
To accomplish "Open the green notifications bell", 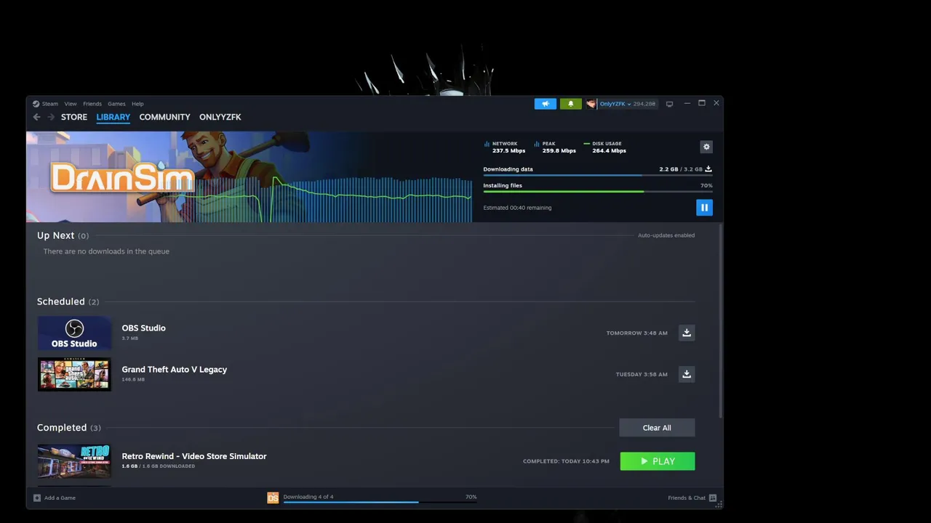I will 571,104.
